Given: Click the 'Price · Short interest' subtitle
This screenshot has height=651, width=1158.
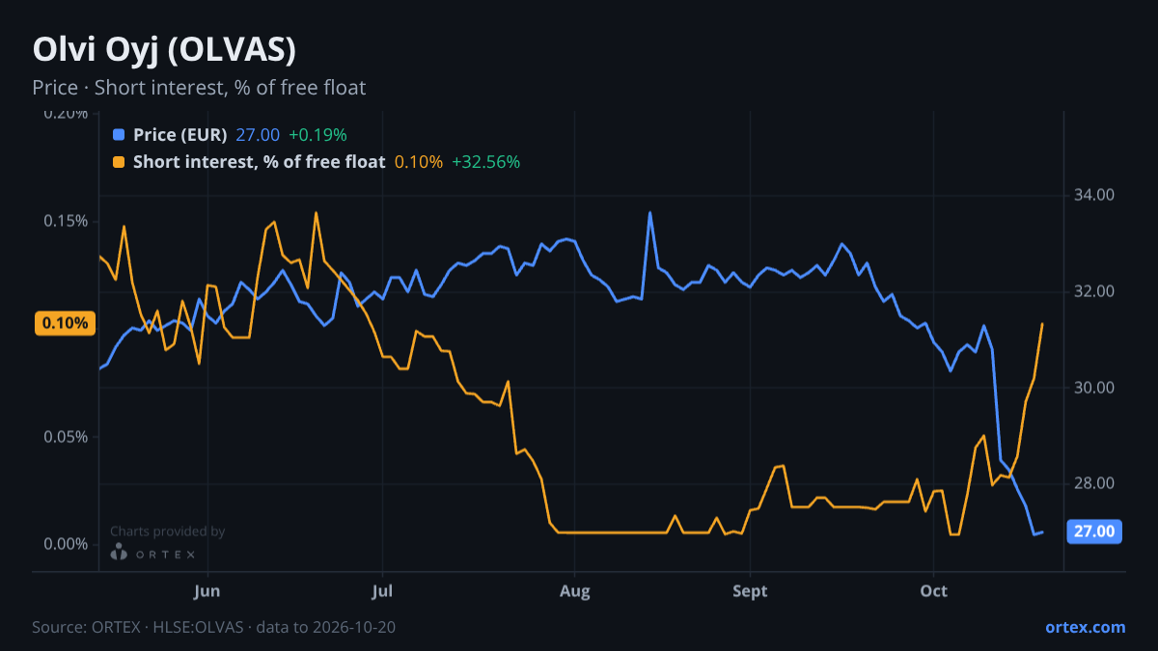Looking at the screenshot, I should tap(199, 88).
